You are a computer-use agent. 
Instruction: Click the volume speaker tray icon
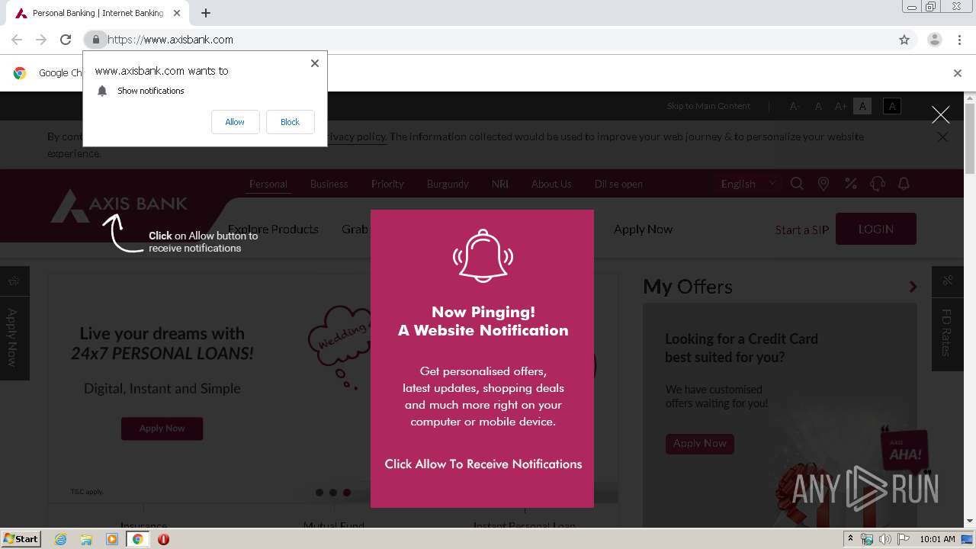[x=884, y=539]
